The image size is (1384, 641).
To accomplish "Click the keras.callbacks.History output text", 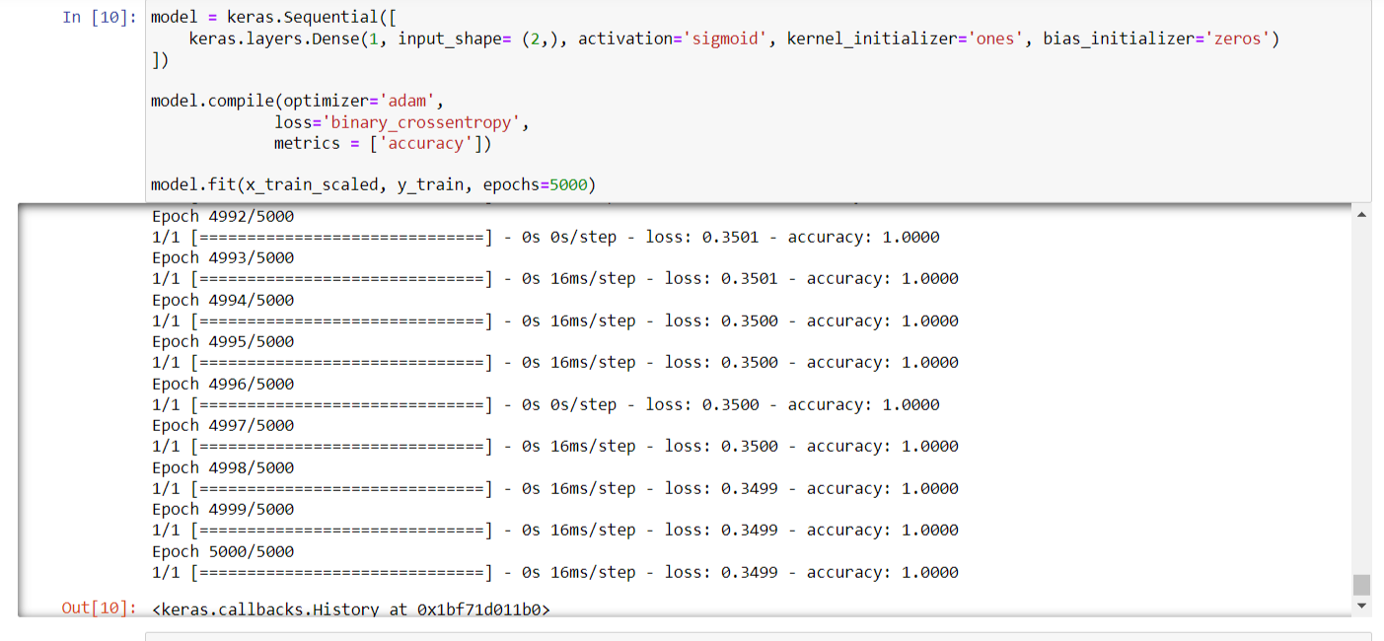I will click(x=351, y=609).
